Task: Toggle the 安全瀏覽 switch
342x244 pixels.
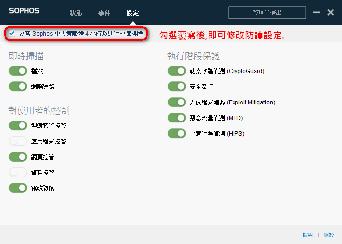Action: [177, 86]
